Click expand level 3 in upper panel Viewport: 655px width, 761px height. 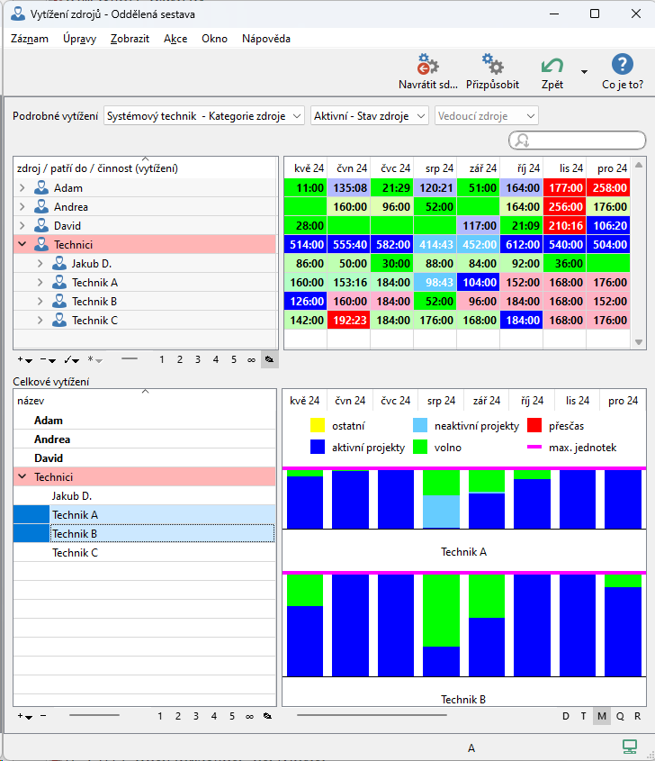point(197,359)
